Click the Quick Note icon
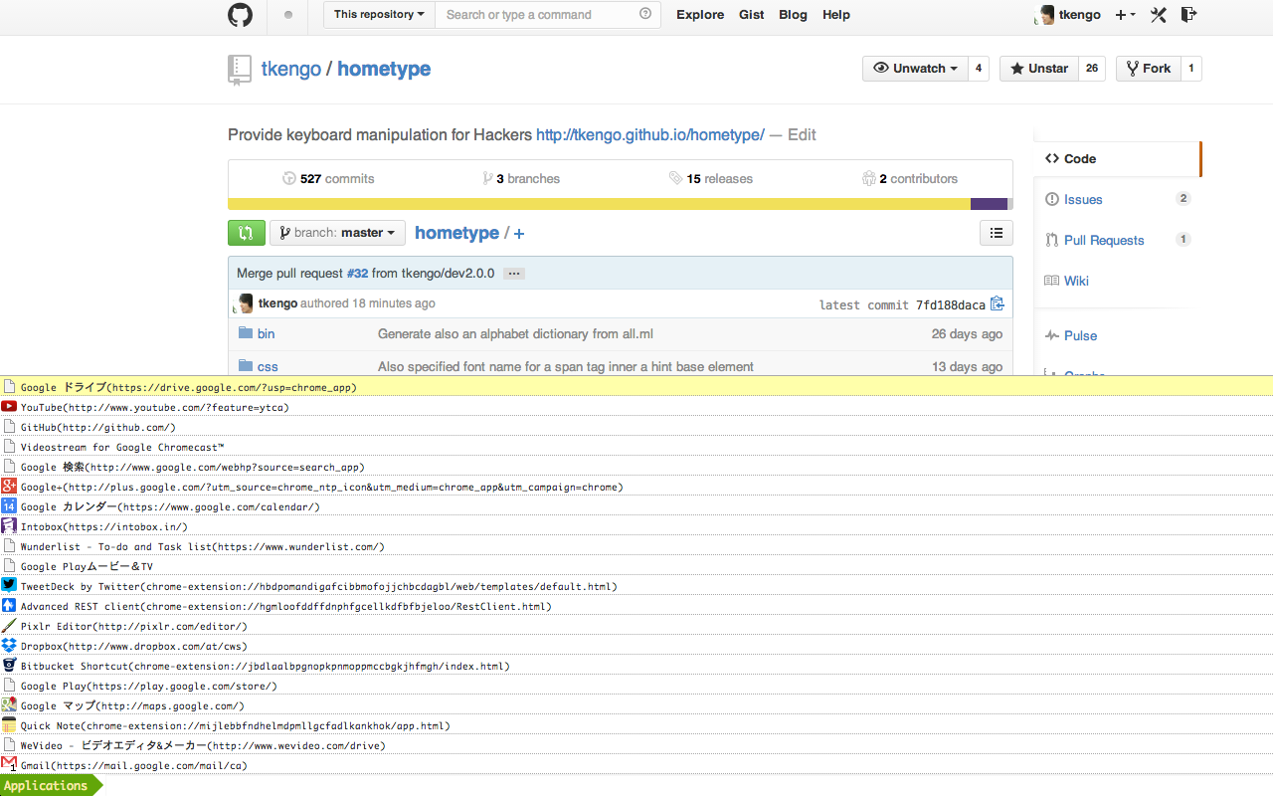Screen dimensions: 1273x796 click(9, 724)
